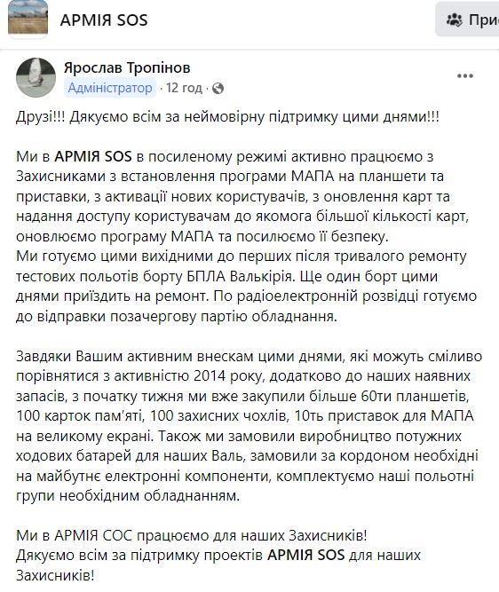Click the paragraph mentioning 60ти планшетів purchase
Viewport: 499px width, 592px height.
click(x=249, y=426)
